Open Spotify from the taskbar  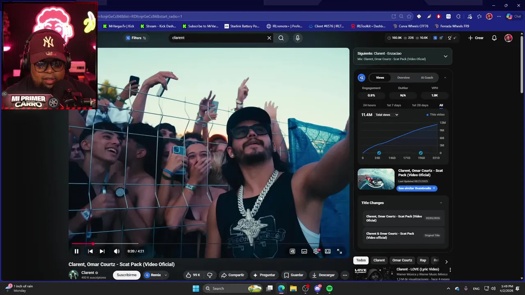(329, 288)
